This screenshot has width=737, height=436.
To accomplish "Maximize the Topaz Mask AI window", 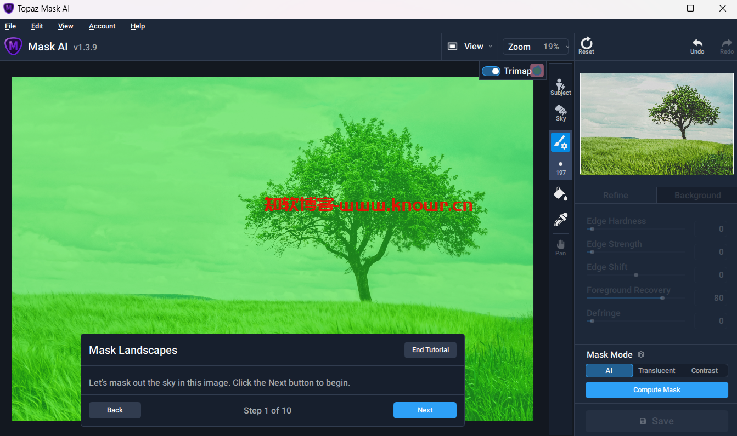I will 690,8.
